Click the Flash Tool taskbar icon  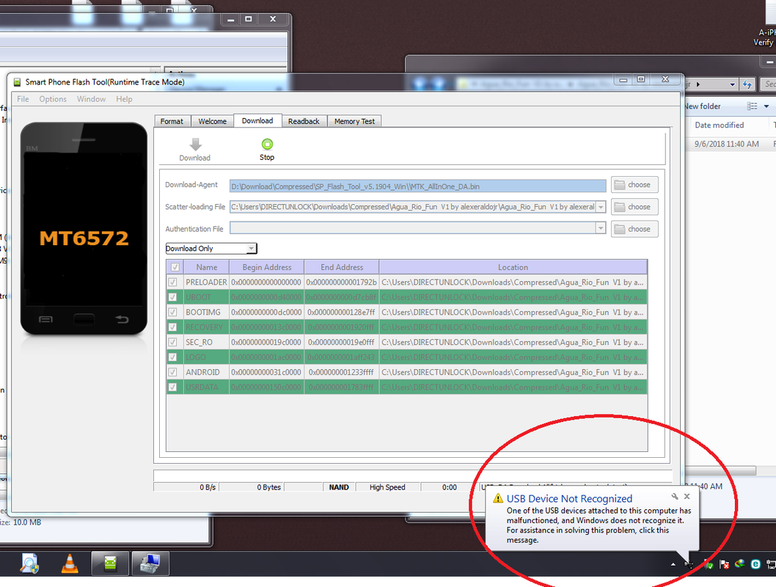coord(110,564)
